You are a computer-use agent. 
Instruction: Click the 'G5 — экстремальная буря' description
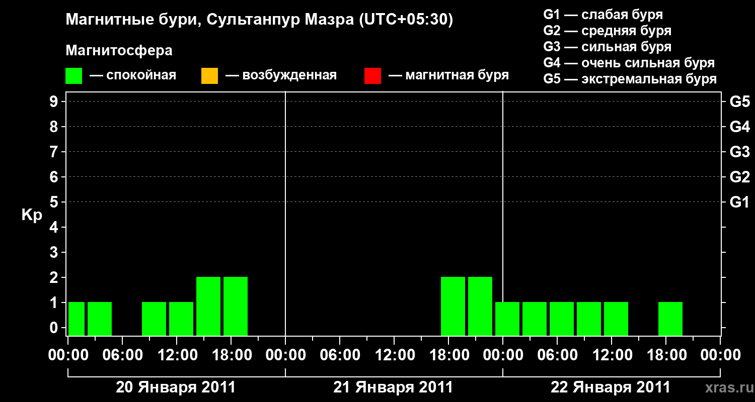(x=630, y=79)
